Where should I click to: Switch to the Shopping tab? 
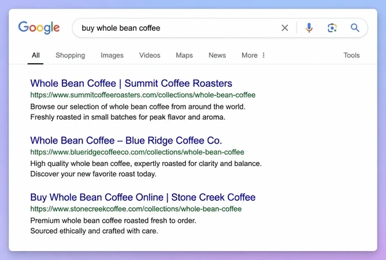pos(70,55)
